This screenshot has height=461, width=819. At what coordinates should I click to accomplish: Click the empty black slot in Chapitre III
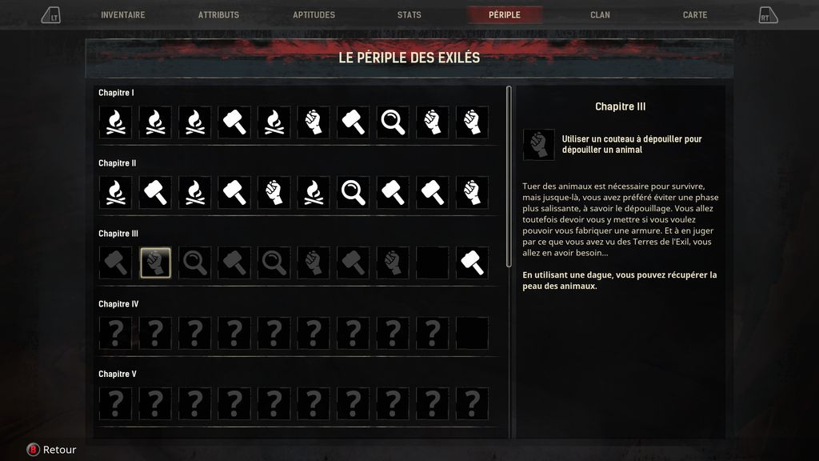coord(433,263)
